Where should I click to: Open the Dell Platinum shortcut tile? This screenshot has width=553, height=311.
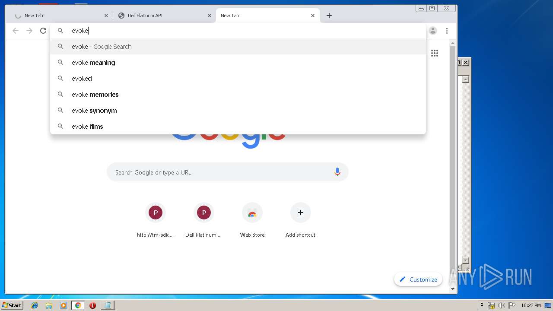coord(203,220)
